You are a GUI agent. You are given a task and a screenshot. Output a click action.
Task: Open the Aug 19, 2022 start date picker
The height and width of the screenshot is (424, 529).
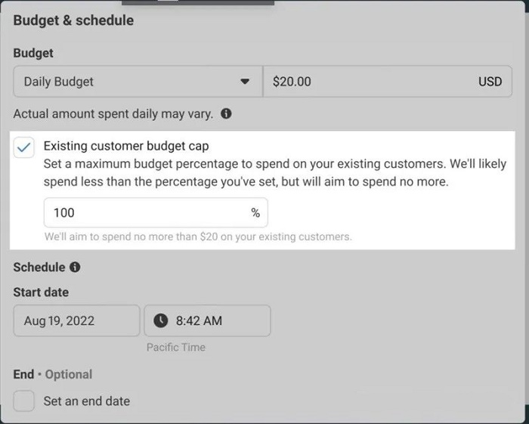(x=76, y=320)
